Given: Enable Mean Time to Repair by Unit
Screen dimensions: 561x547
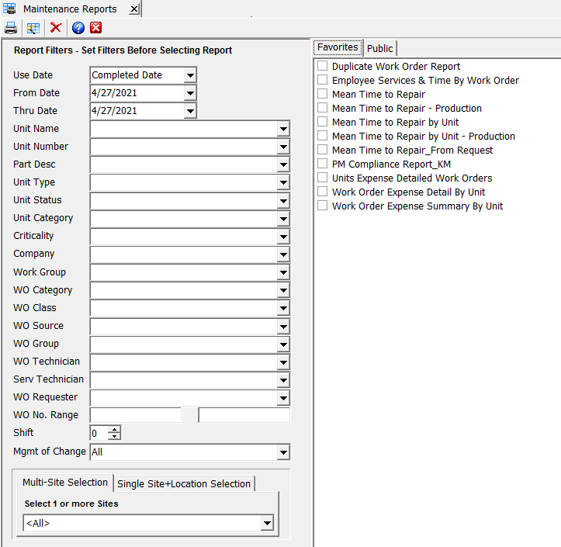Looking at the screenshot, I should click(x=322, y=122).
